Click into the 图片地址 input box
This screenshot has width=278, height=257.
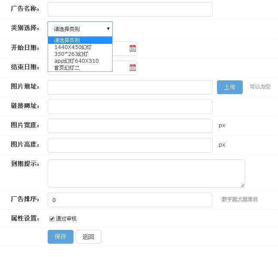coord(130,87)
